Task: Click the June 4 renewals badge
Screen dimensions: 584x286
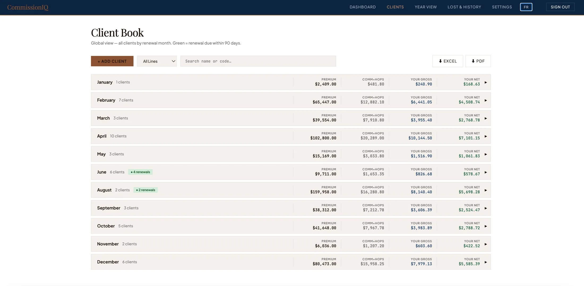Action: 140,172
